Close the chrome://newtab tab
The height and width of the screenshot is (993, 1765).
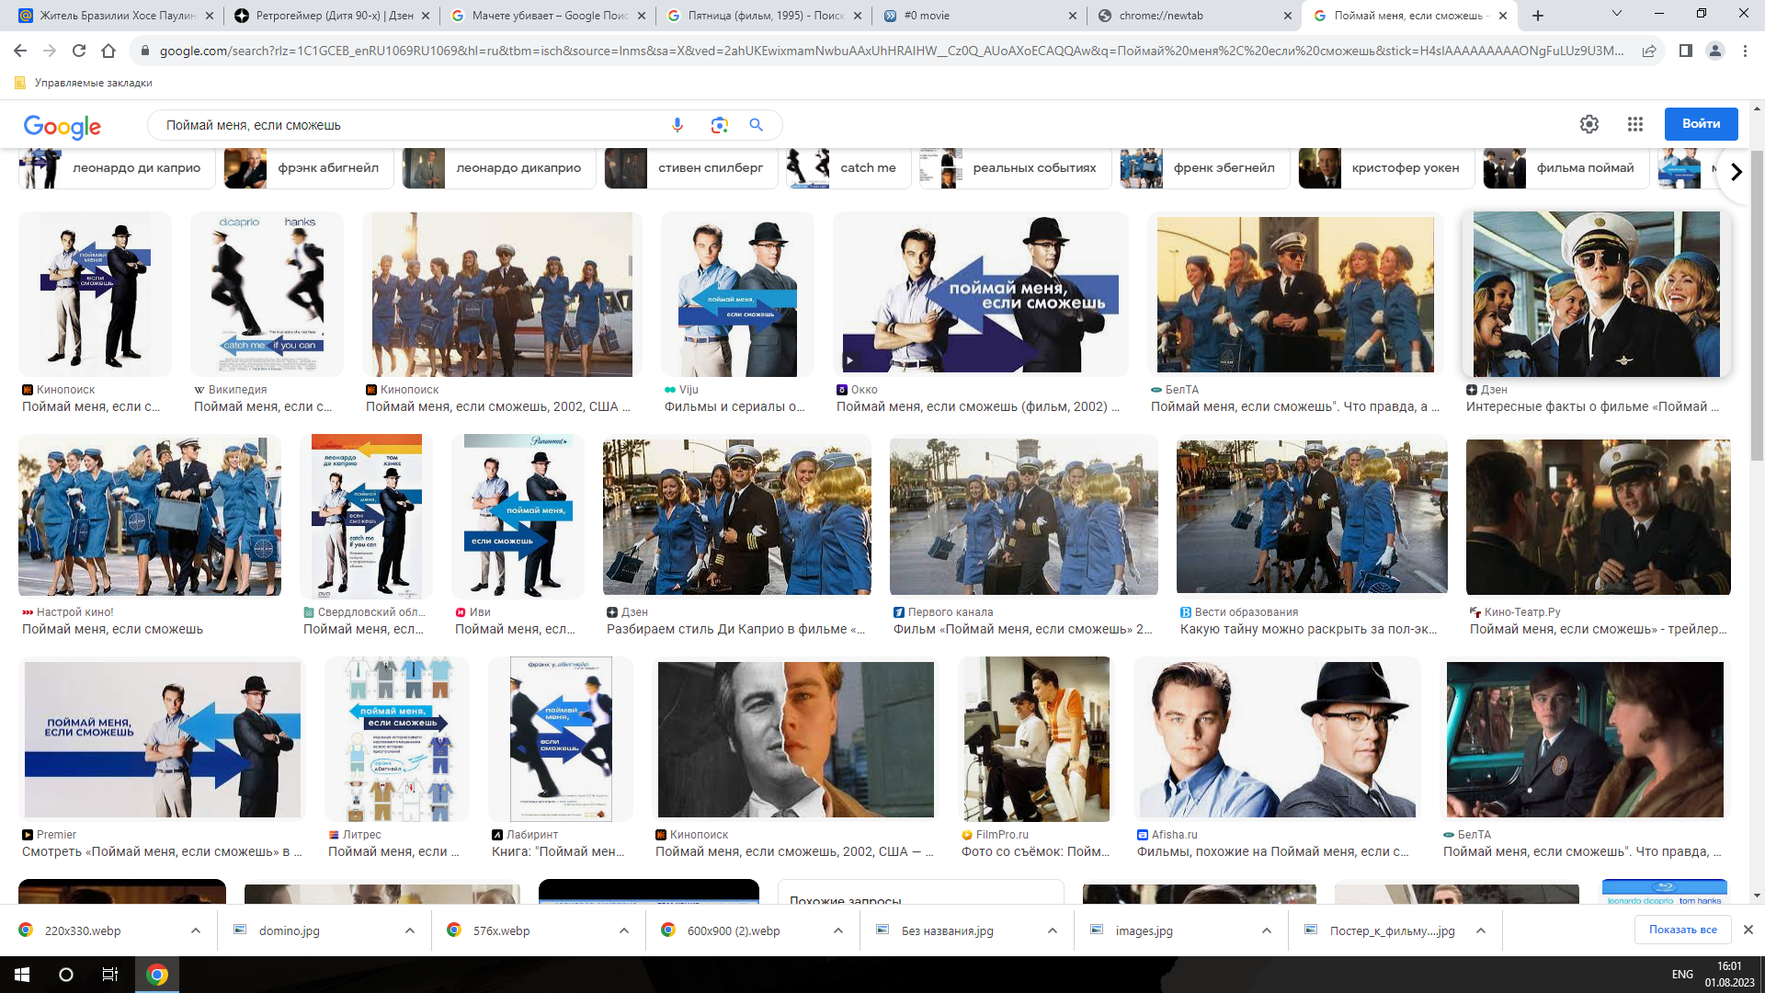tap(1288, 16)
